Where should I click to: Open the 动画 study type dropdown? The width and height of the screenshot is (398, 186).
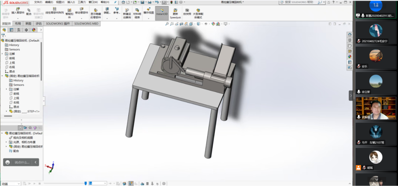[11, 183]
